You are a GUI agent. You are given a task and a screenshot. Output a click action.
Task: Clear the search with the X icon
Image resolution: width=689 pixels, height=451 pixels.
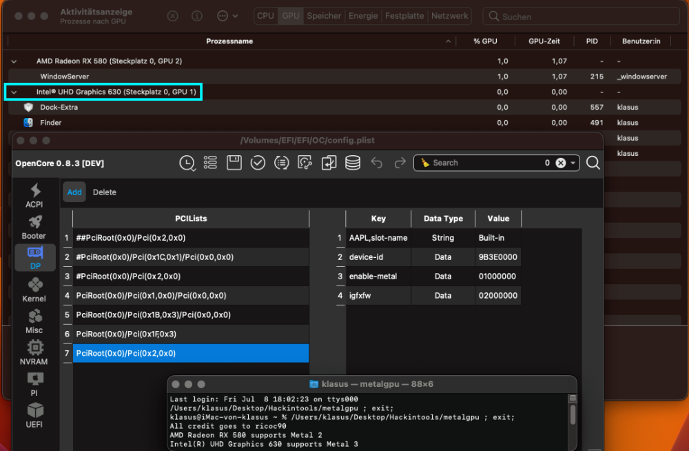(561, 163)
